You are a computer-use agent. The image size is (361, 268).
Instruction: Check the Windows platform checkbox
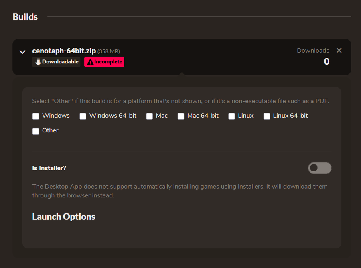36,116
